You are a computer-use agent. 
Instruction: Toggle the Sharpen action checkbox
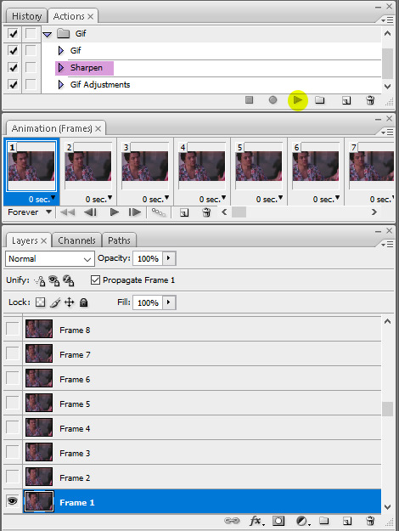tap(14, 67)
